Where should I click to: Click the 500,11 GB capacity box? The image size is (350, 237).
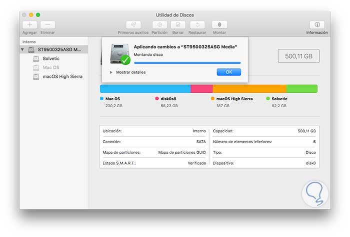coord(298,56)
